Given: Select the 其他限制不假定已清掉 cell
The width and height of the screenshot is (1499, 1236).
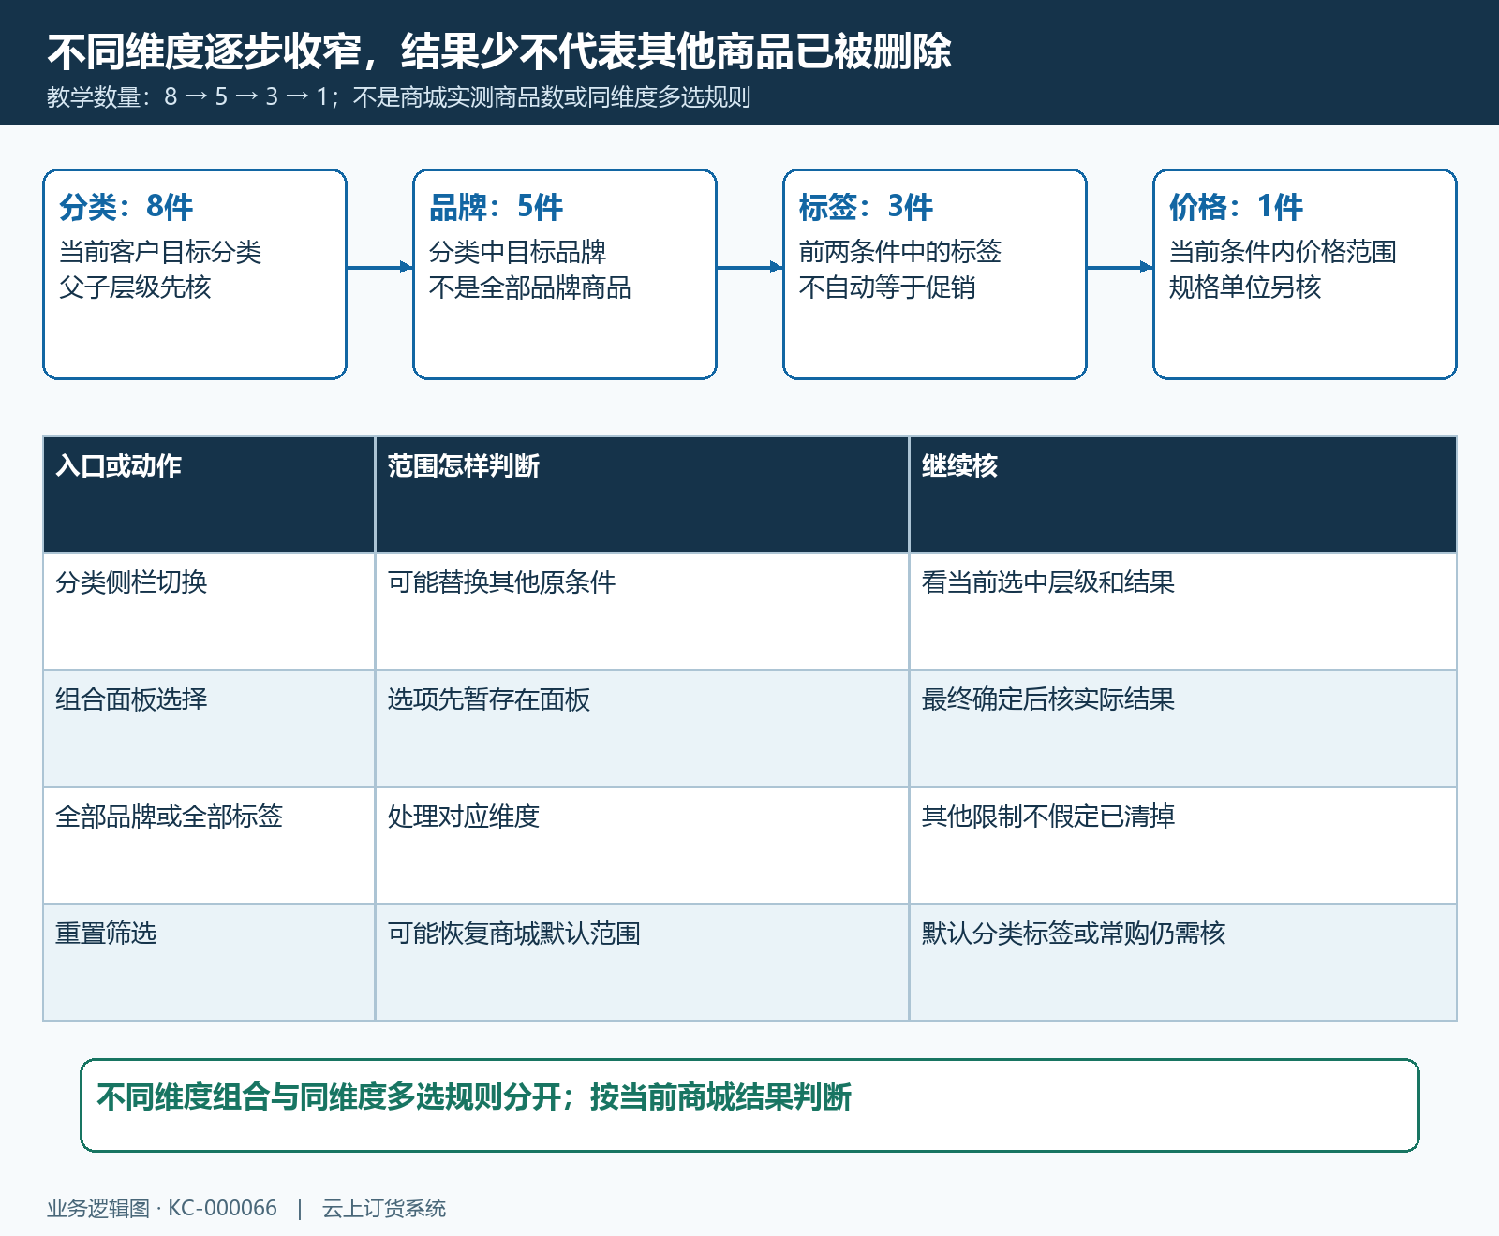Looking at the screenshot, I should click(1182, 846).
